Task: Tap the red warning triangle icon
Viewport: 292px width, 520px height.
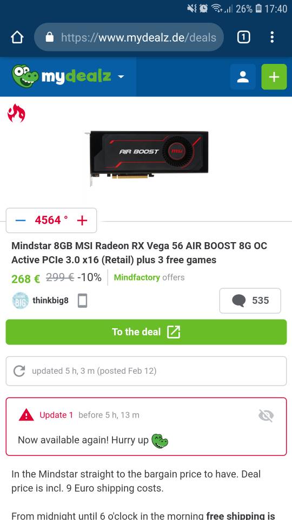Action: (26, 415)
